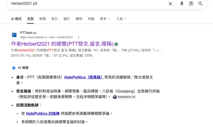Click the 近期活動軌跡 bullet label
This screenshot has height=127, width=213.
(x=27, y=105)
